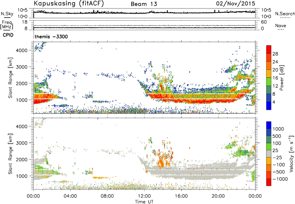Screen dimensions: 295x204
Task: Select the 3000 km tick on the velocity panel
Action: pyautogui.click(x=21, y=143)
